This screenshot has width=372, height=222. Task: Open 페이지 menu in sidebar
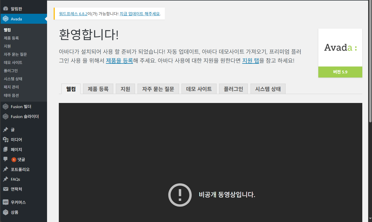point(24,150)
